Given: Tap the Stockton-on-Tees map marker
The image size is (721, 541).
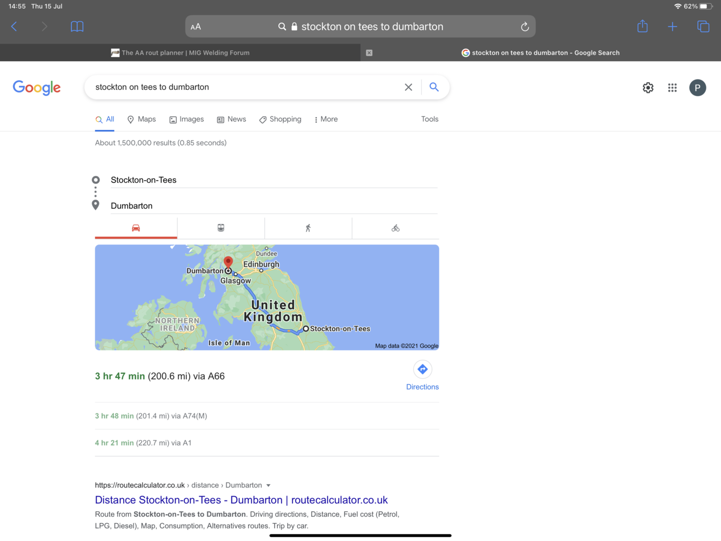Looking at the screenshot, I should (306, 328).
